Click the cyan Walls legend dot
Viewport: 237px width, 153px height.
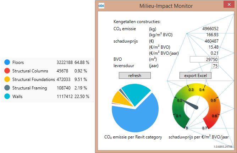click(7, 96)
